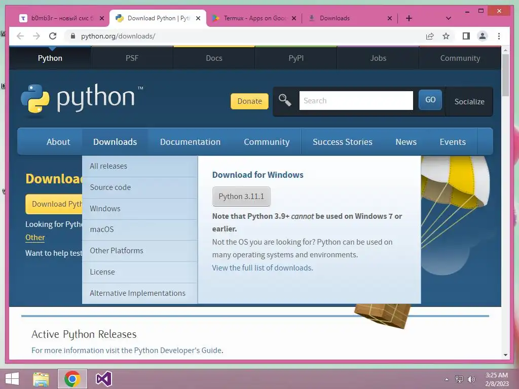This screenshot has height=389, width=519.
Task: Select the Community top-bar tab
Action: (460, 58)
